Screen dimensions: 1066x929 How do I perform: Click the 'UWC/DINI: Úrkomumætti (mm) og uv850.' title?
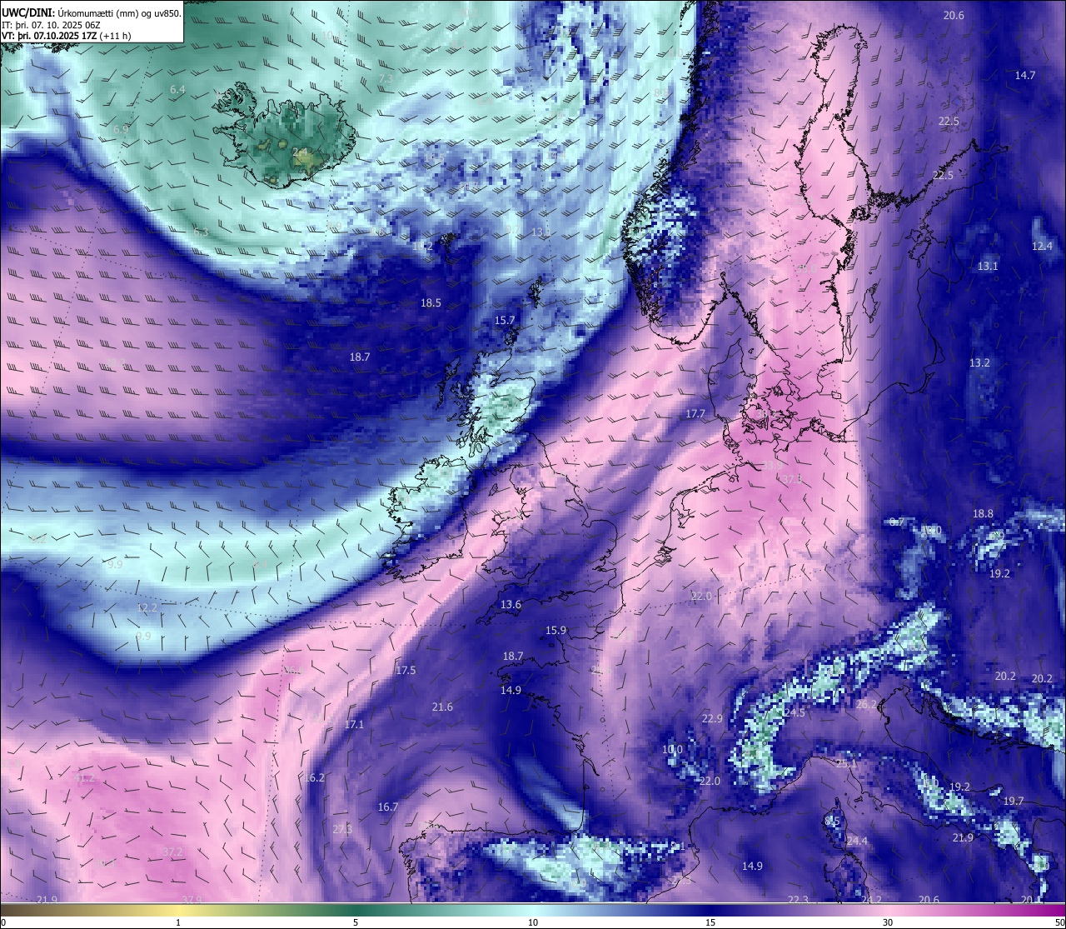click(x=92, y=13)
